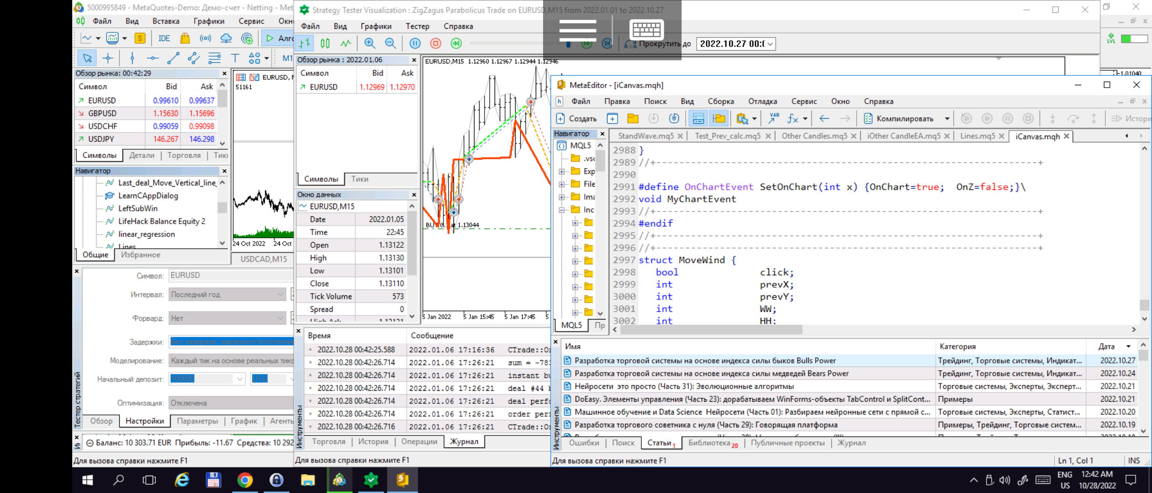Open Bulls Power trading system article
This screenshot has height=493, width=1152.
click(705, 361)
